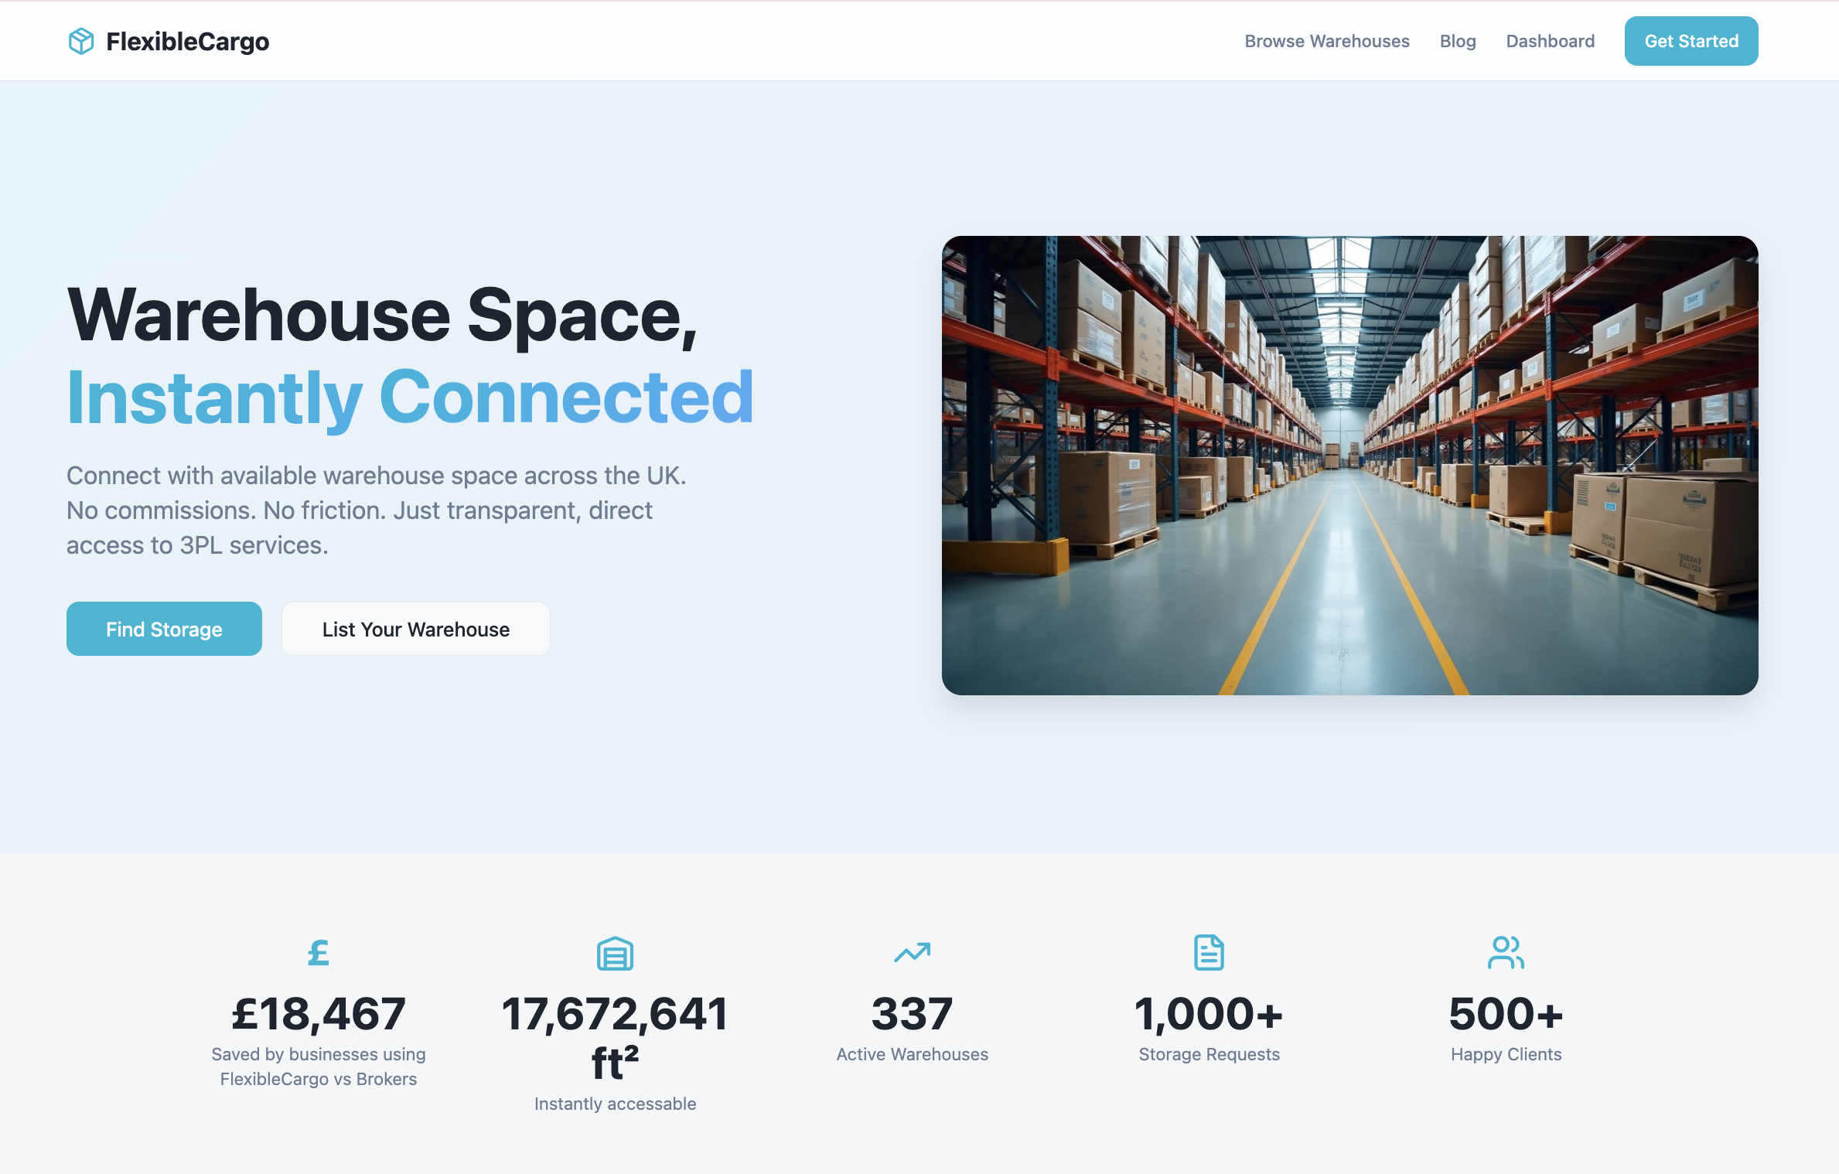This screenshot has height=1174, width=1839.
Task: Click the FlexibleCargo cube logo icon
Action: pyautogui.click(x=80, y=40)
